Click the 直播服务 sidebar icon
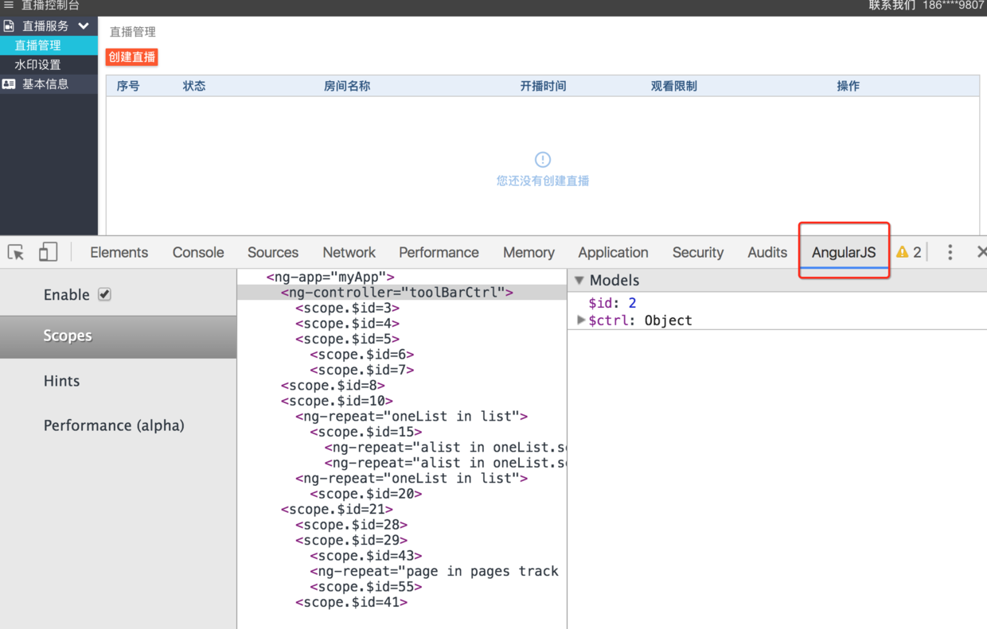987x629 pixels. (x=9, y=26)
